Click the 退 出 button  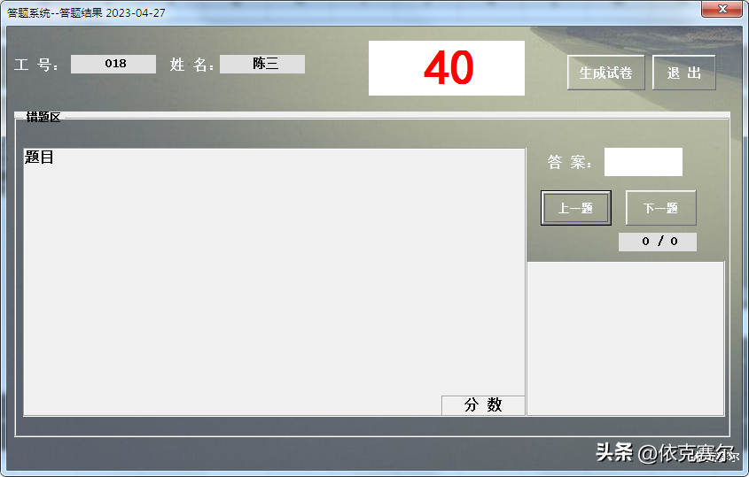pos(684,73)
